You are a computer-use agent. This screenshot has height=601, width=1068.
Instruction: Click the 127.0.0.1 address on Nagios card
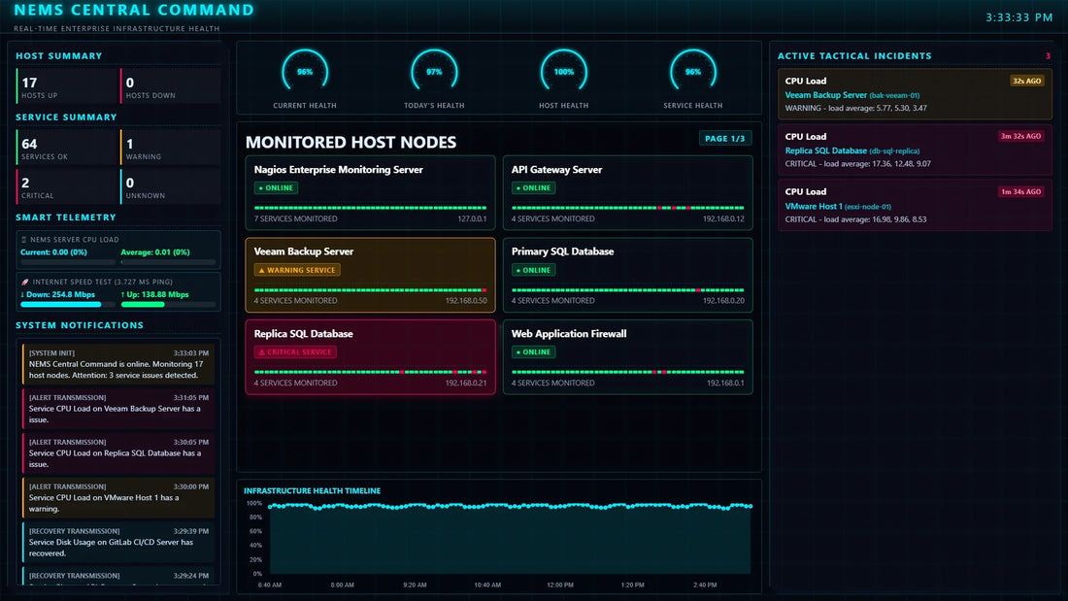coord(472,218)
